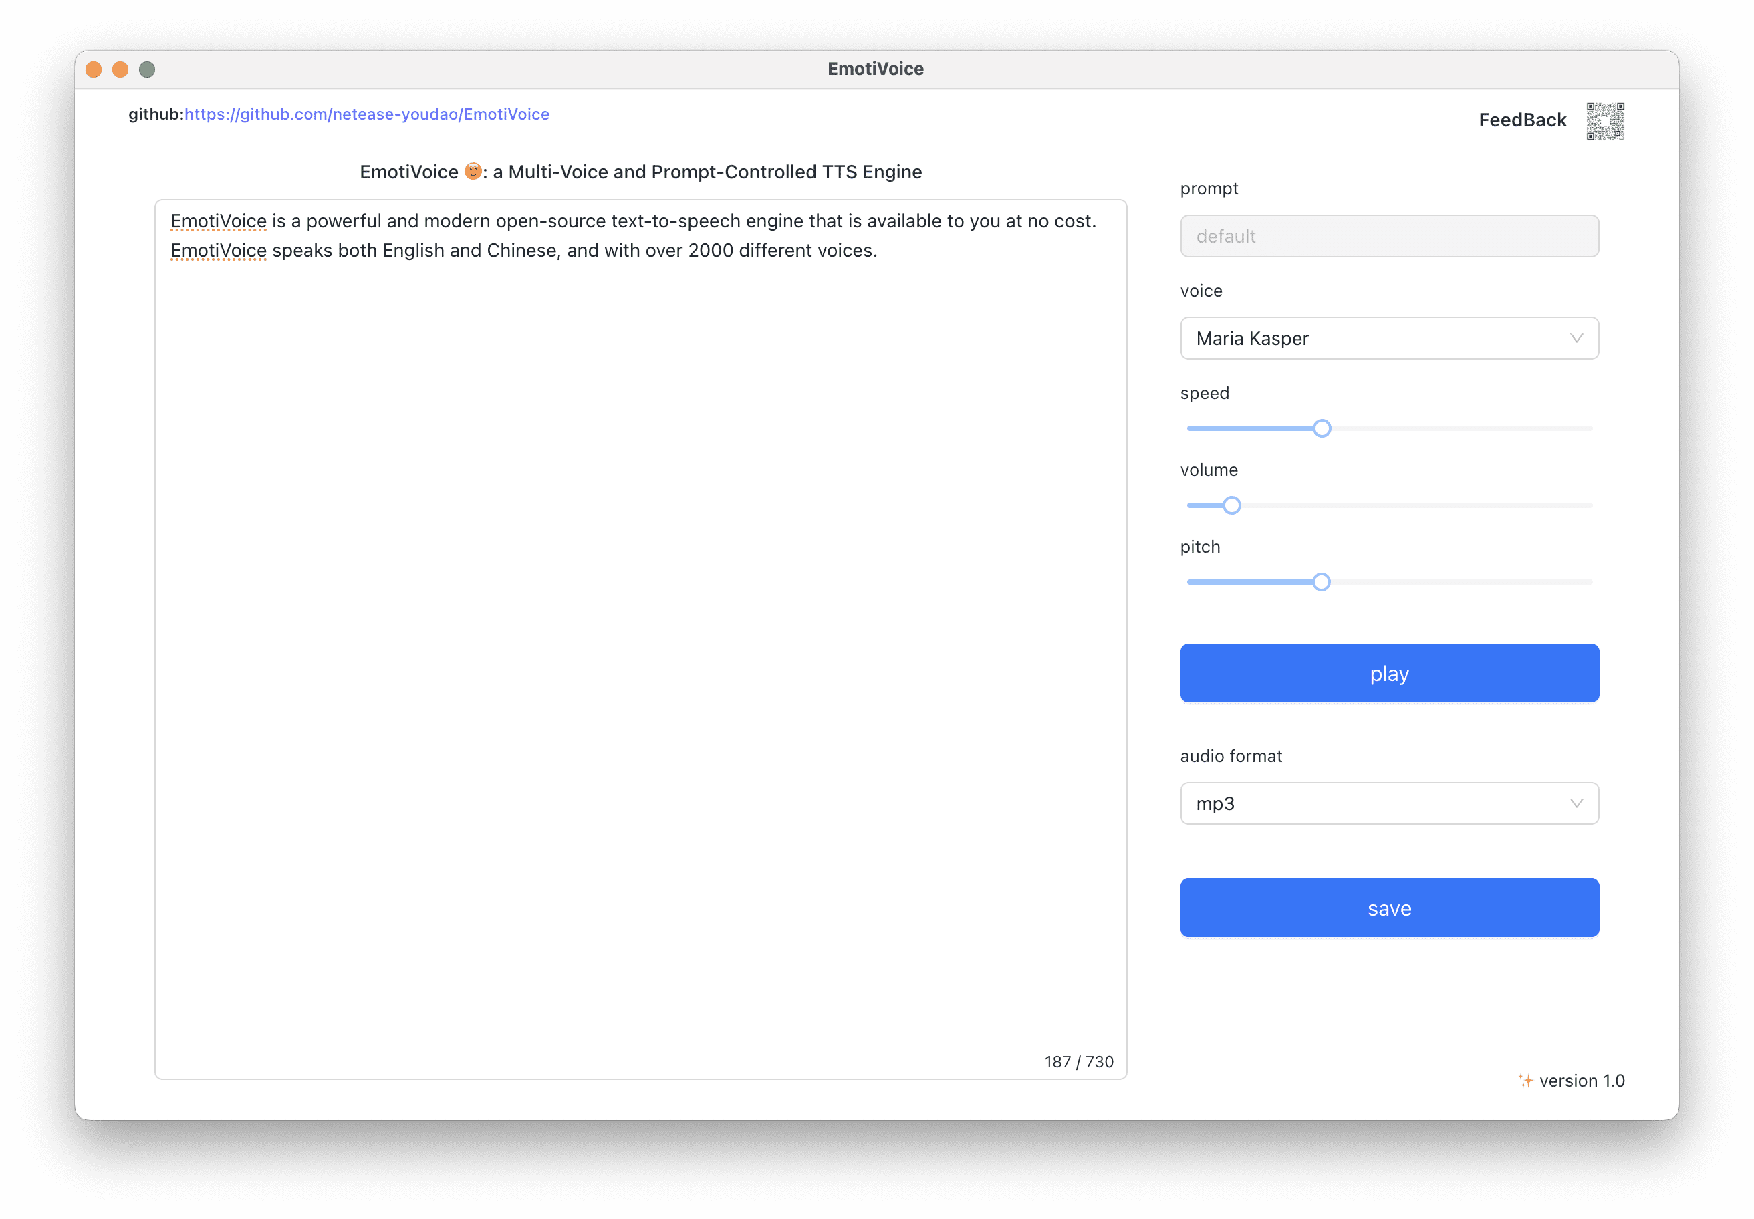Image resolution: width=1754 pixels, height=1219 pixels.
Task: Click the FeedBack label text
Action: pos(1521,120)
